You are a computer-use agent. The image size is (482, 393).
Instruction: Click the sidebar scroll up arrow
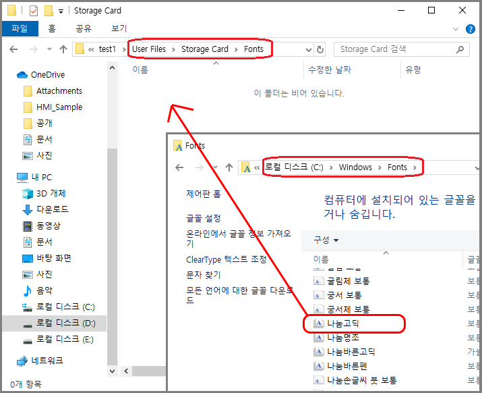[112, 68]
